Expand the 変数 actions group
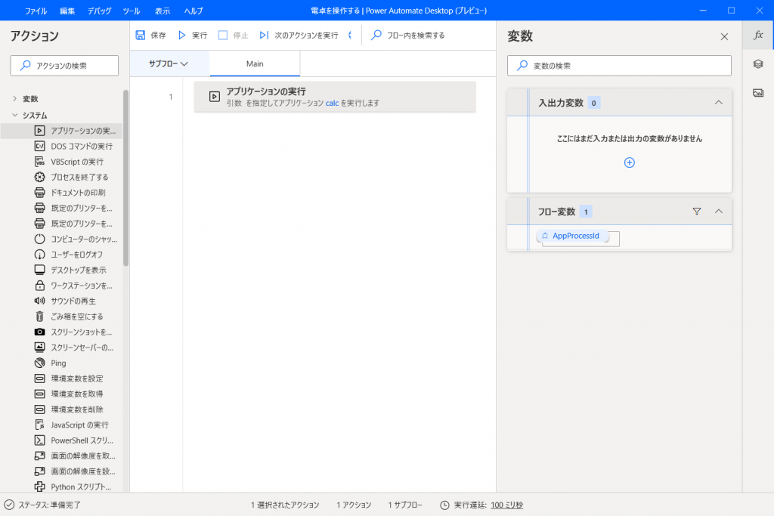 tap(15, 99)
